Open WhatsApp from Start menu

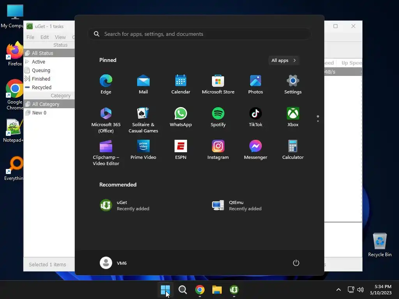[181, 117]
